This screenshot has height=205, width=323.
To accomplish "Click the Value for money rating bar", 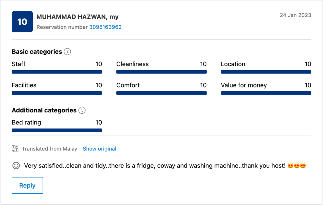I will (x=266, y=93).
